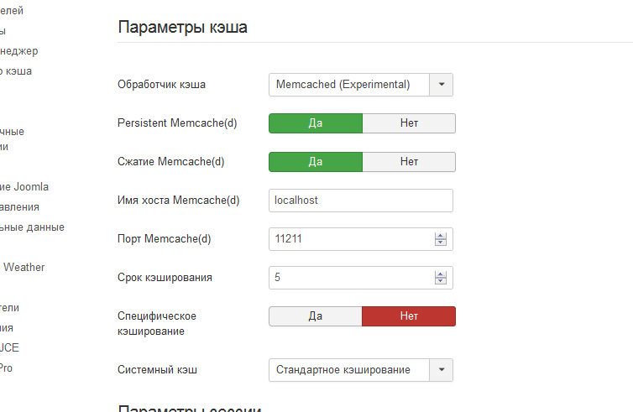Open the sidebar item ending in Joomla

25,187
